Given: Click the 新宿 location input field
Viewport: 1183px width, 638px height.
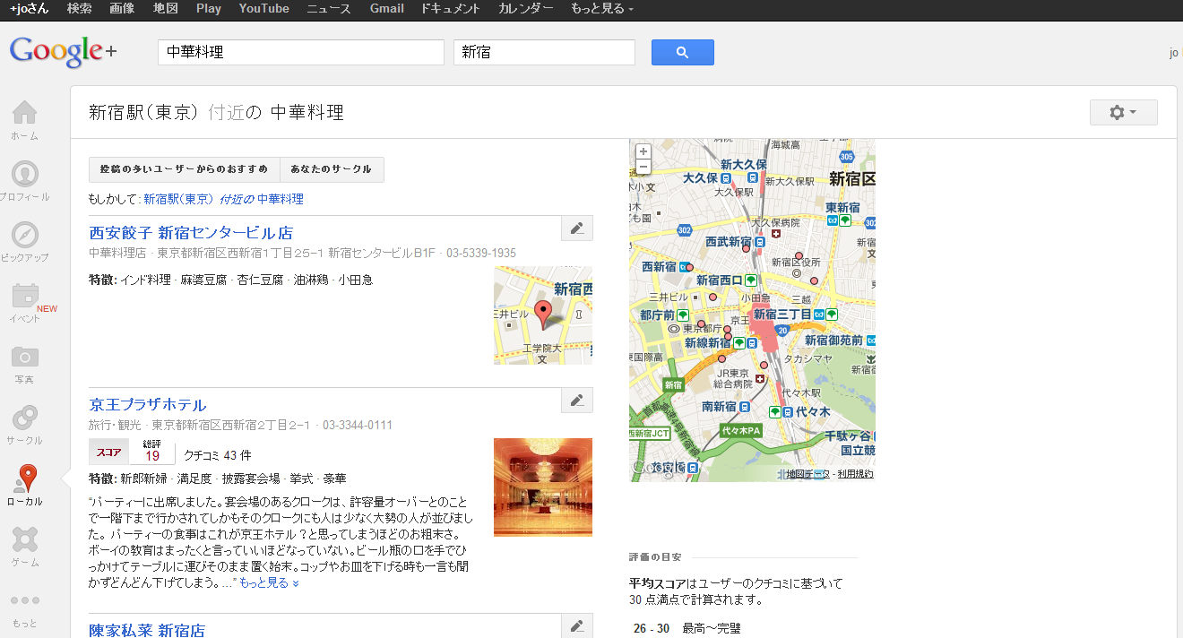Looking at the screenshot, I should pyautogui.click(x=544, y=53).
